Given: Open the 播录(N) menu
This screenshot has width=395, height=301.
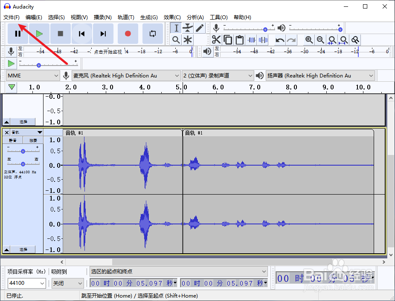Looking at the screenshot, I should [x=102, y=17].
